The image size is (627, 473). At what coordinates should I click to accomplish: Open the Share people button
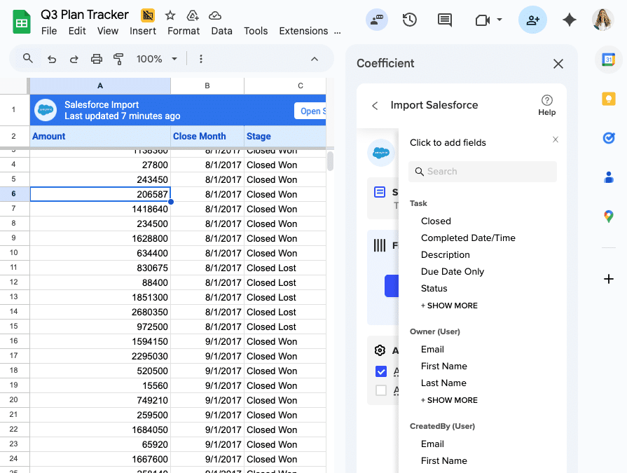pos(532,20)
